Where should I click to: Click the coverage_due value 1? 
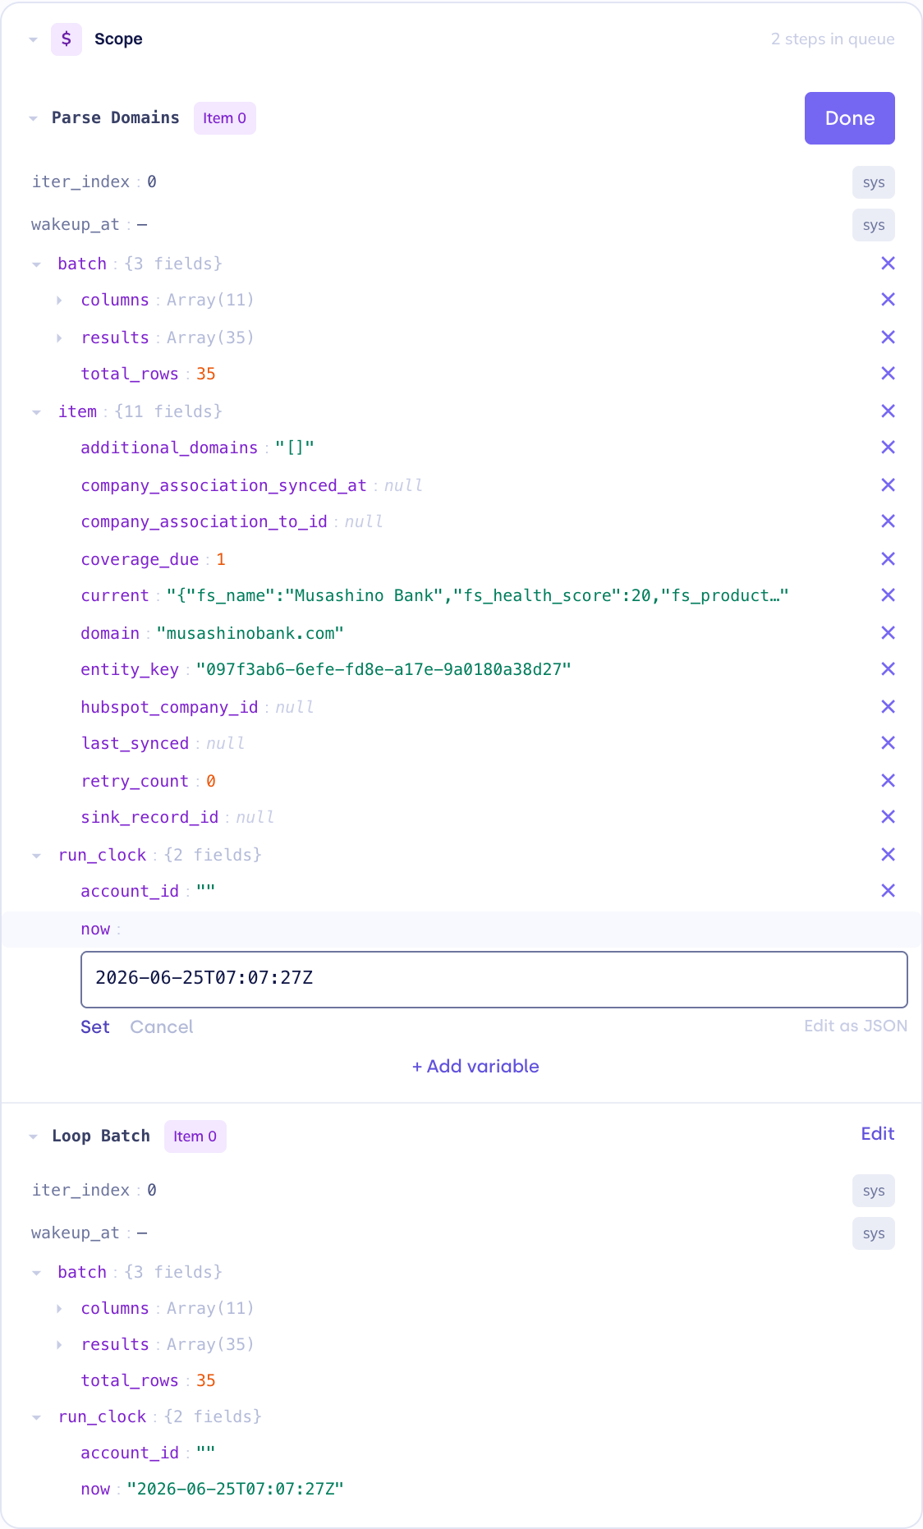[221, 559]
